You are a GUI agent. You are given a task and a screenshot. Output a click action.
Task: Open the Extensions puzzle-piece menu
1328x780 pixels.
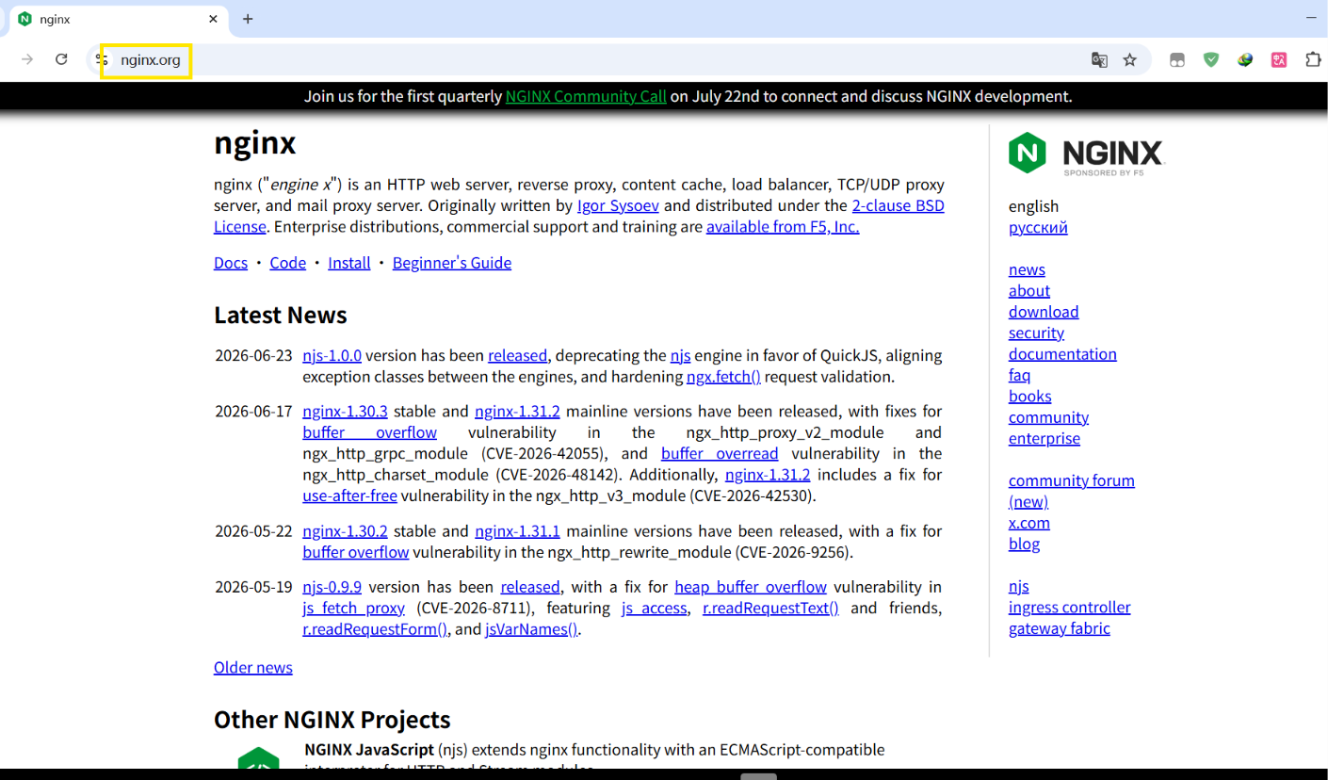(1313, 60)
